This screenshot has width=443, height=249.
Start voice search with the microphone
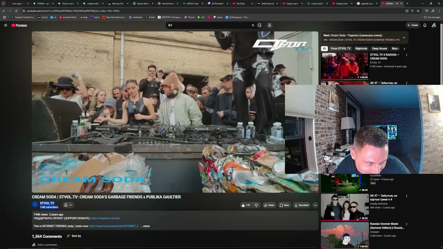pyautogui.click(x=269, y=25)
